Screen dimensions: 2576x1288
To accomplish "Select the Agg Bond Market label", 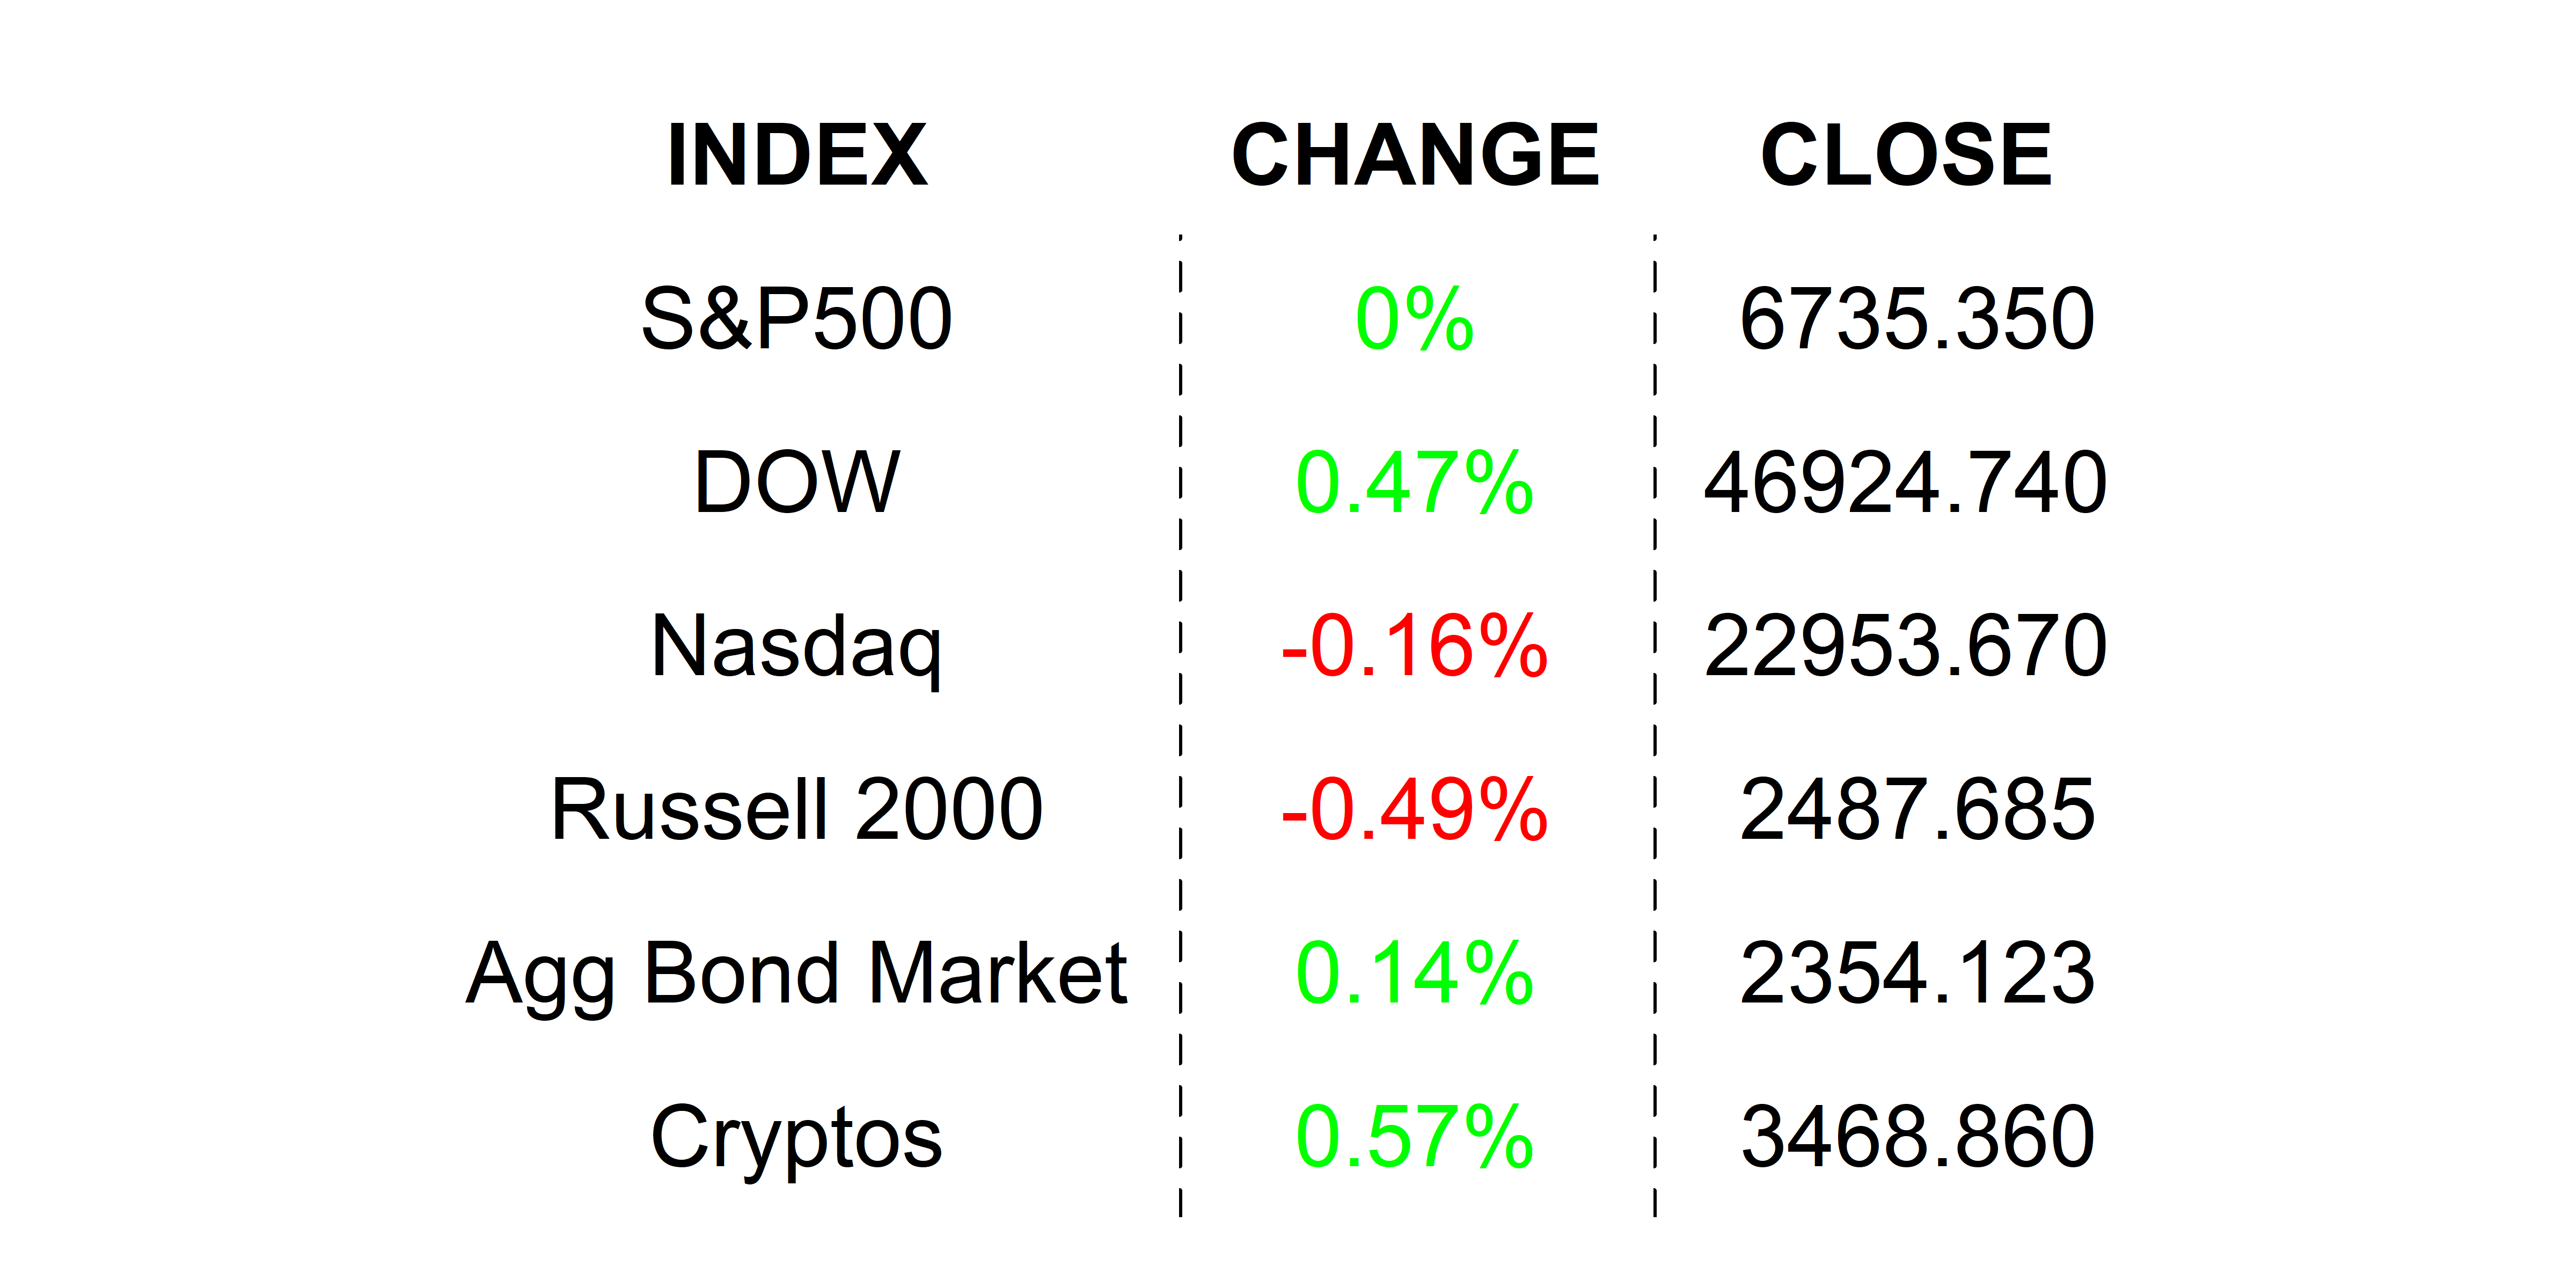I will coord(796,974).
